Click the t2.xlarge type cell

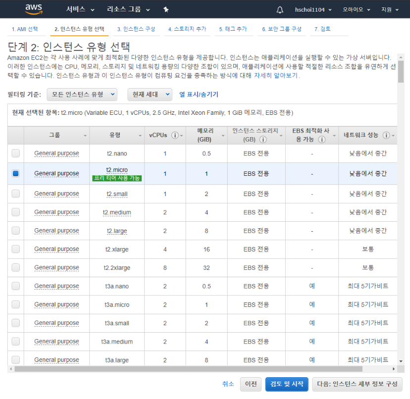tap(117, 249)
